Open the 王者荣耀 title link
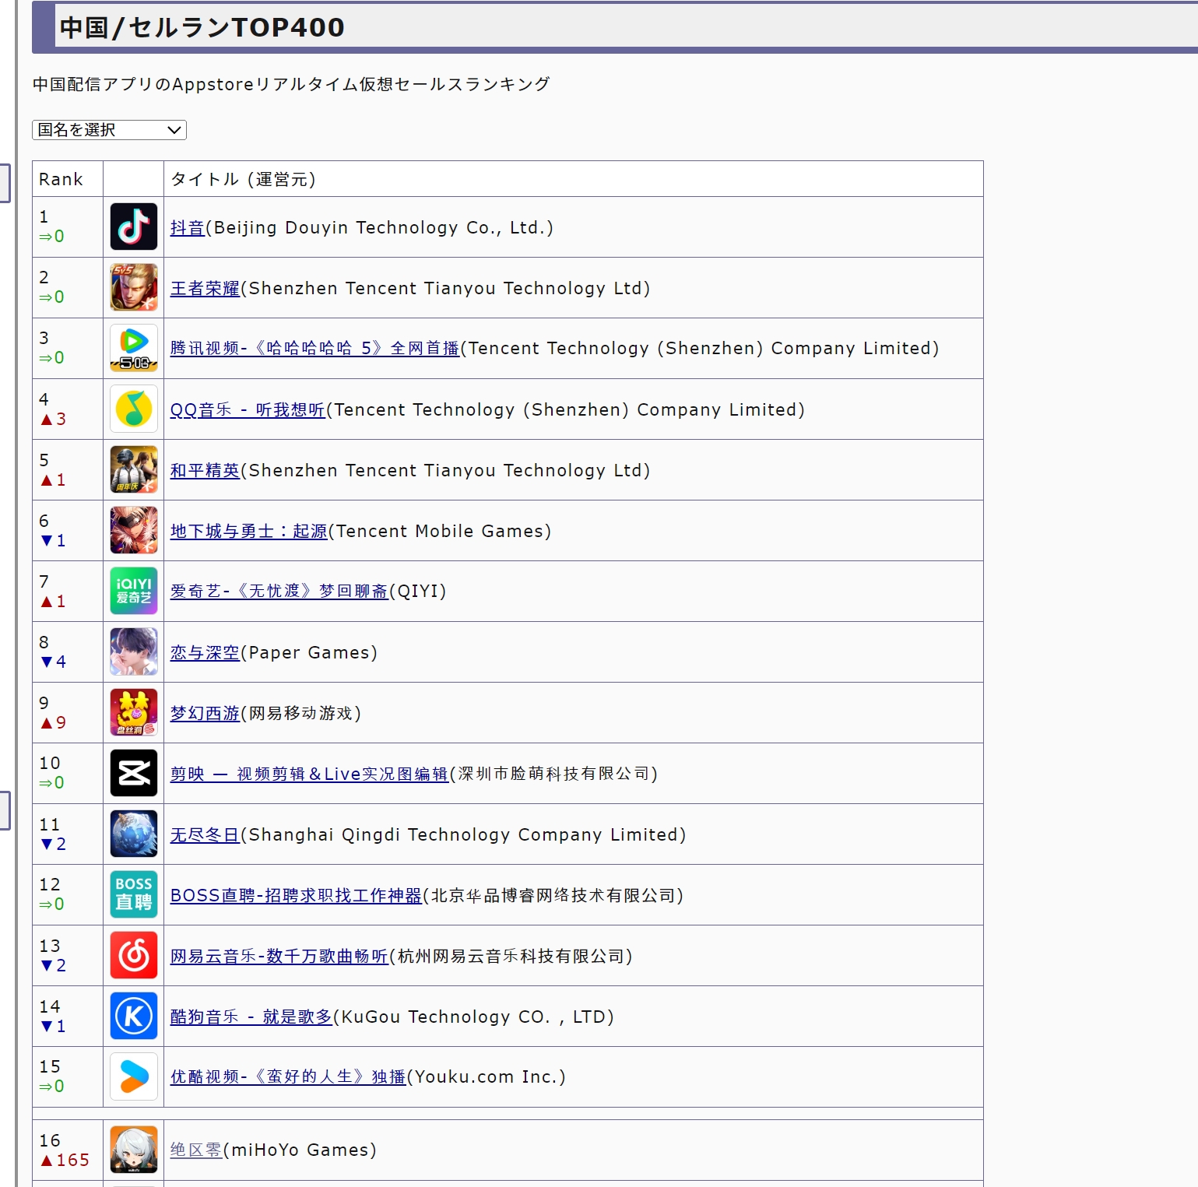Viewport: 1198px width, 1187px height. click(205, 289)
